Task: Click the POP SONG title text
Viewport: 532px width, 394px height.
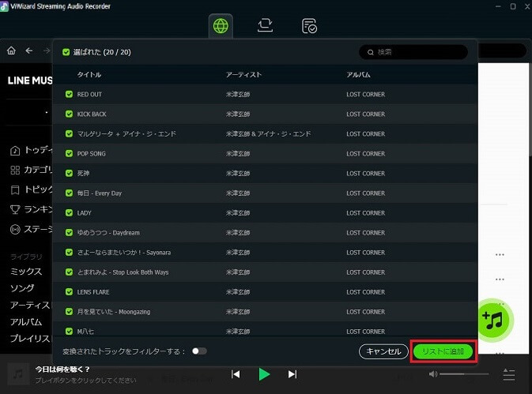Action: point(91,154)
